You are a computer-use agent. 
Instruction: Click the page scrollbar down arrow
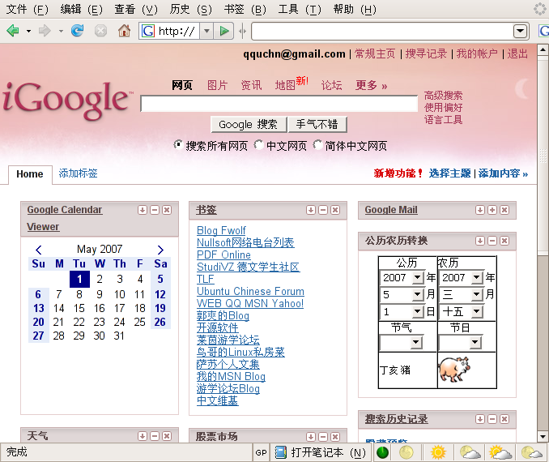[543, 437]
